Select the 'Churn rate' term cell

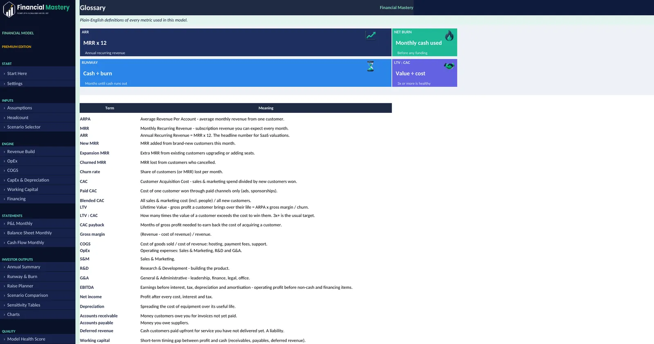pos(90,172)
